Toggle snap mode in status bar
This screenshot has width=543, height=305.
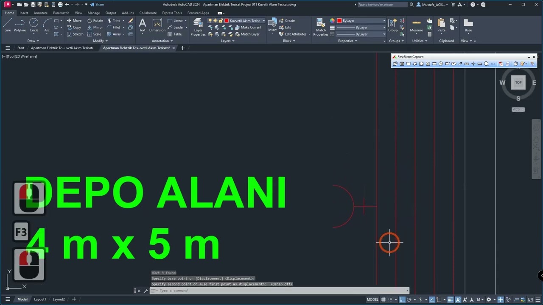390,299
